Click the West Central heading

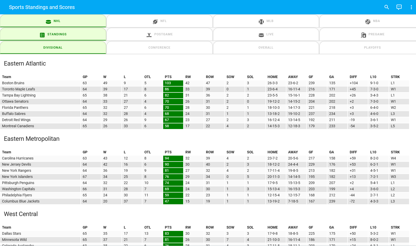click(21, 214)
